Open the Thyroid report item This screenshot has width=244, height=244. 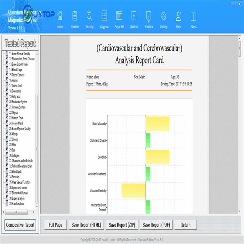[14, 112]
